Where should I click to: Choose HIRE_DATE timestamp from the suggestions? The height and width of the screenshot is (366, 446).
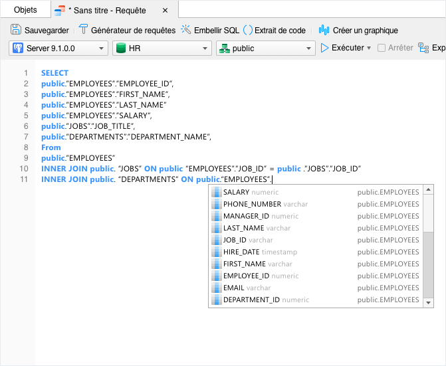click(x=316, y=252)
